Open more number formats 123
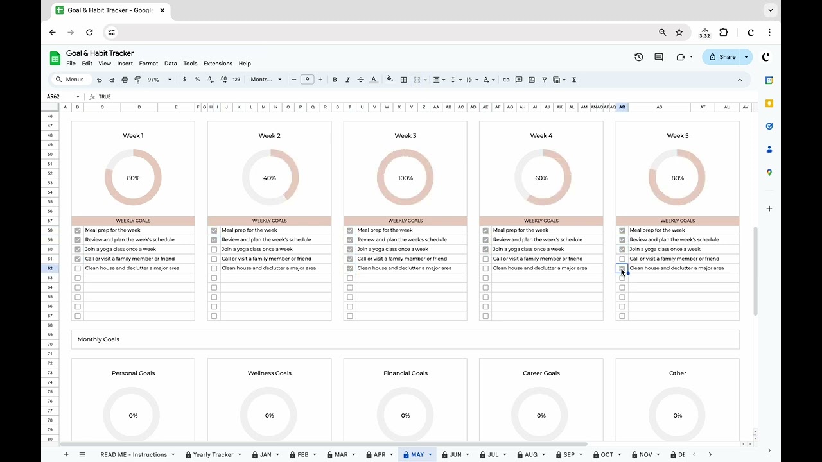Viewport: 822px width, 462px height. pos(236,80)
